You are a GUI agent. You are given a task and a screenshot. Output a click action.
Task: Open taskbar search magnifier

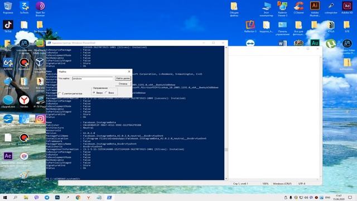coord(16,197)
